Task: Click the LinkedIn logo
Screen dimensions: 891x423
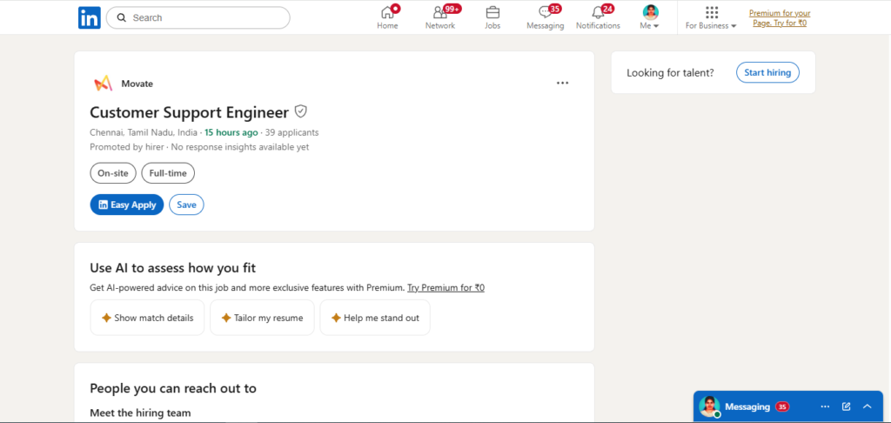Action: click(90, 17)
